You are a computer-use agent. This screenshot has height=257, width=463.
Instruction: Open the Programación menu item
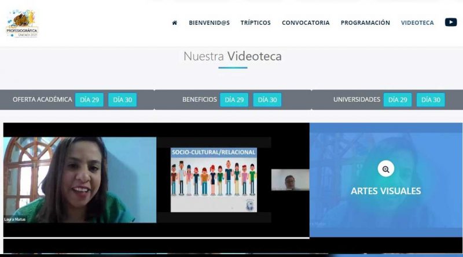(x=365, y=23)
